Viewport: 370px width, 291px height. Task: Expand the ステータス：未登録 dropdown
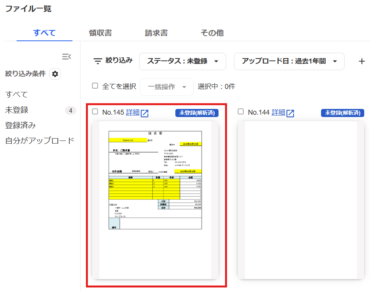(183, 61)
